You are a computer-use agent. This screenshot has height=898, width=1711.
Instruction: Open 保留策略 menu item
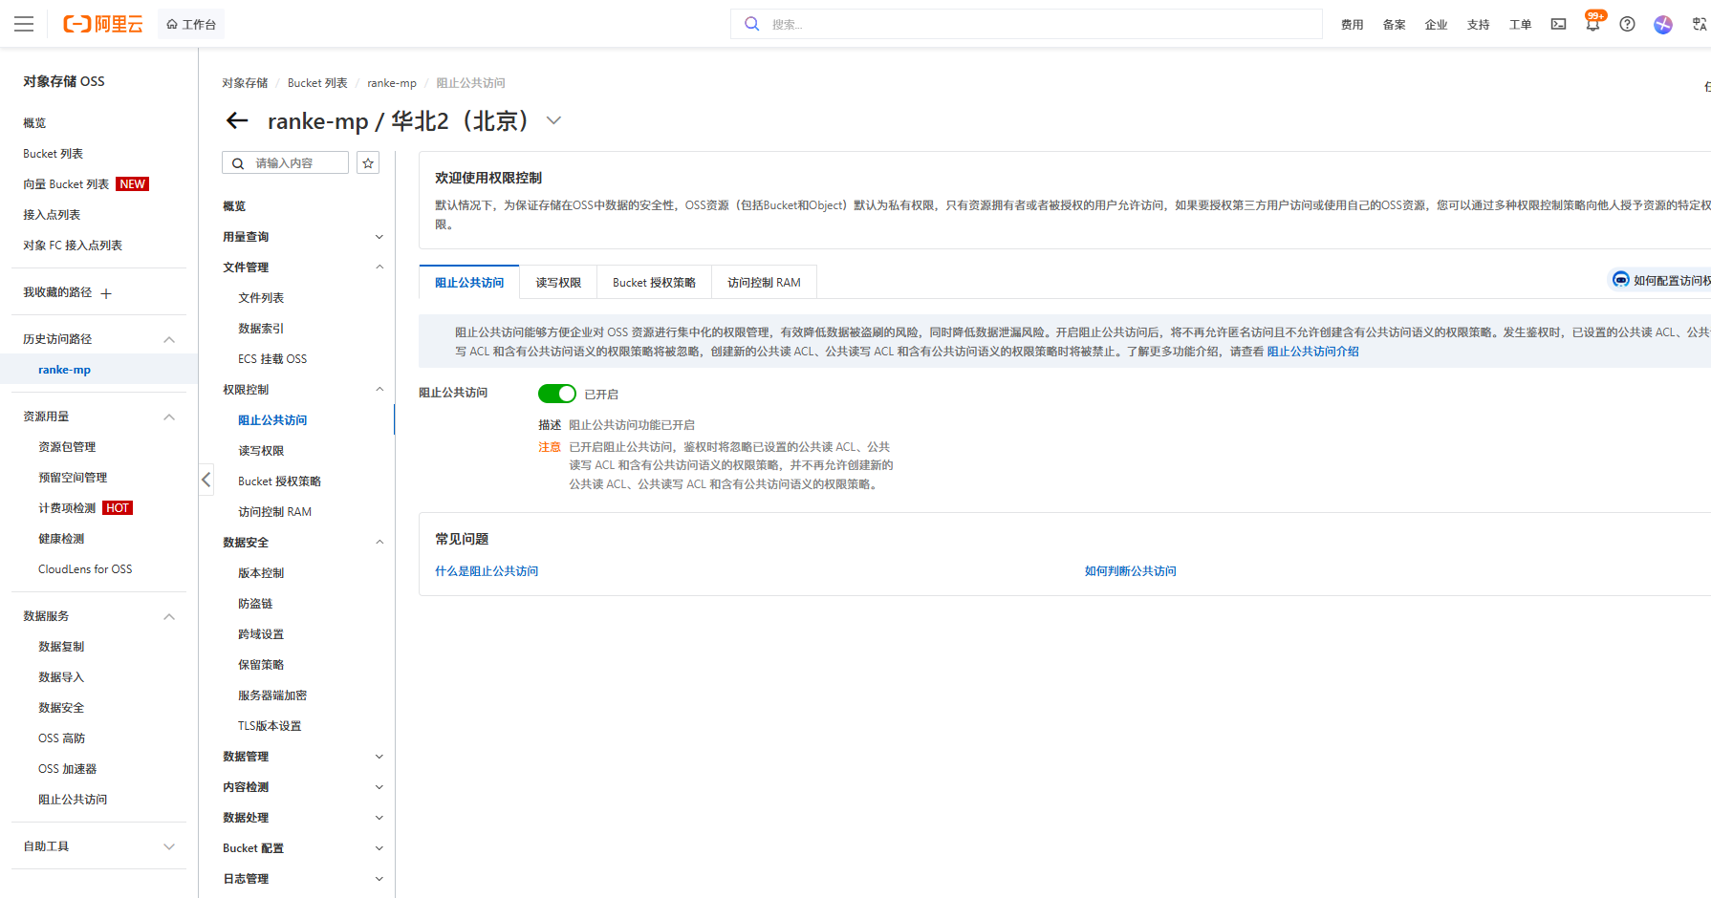point(261,665)
